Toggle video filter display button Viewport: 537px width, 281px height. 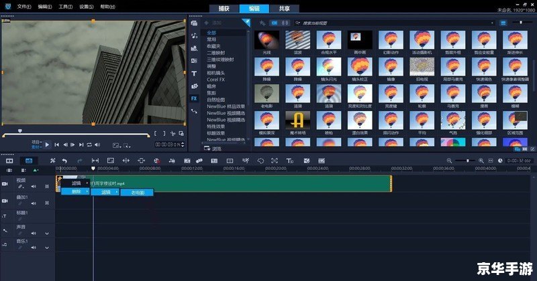pyautogui.click(x=274, y=23)
